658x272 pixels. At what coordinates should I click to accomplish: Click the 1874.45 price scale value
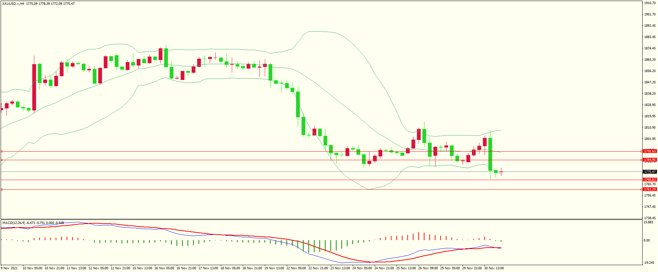[x=650, y=48]
